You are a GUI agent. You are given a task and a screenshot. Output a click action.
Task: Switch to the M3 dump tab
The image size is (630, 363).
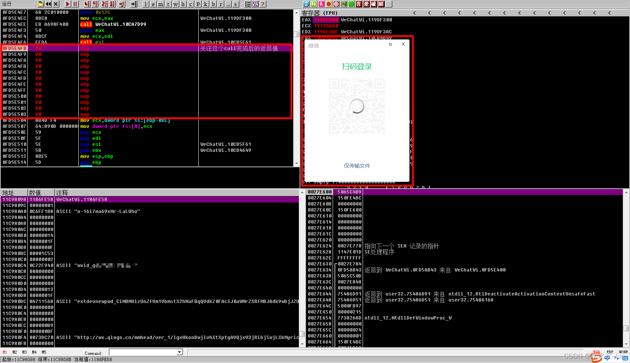[24, 352]
